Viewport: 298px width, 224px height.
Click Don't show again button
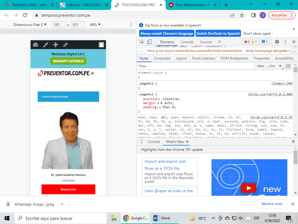tap(257, 34)
